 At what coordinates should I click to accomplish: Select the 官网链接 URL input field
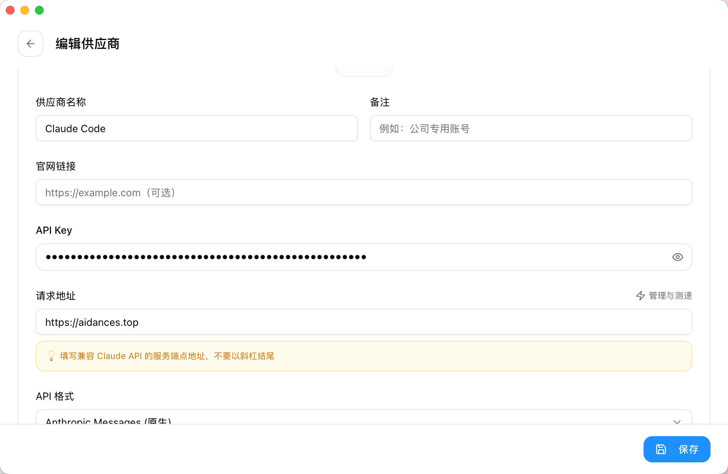tap(364, 193)
